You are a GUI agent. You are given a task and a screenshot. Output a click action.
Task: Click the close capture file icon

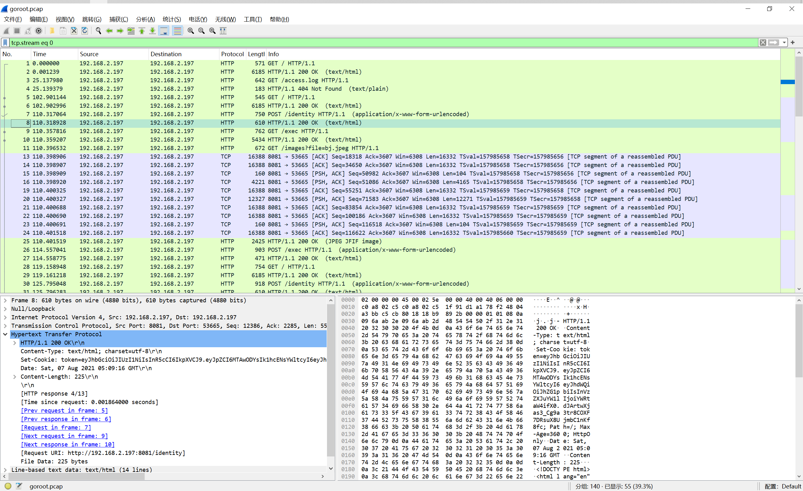74,31
